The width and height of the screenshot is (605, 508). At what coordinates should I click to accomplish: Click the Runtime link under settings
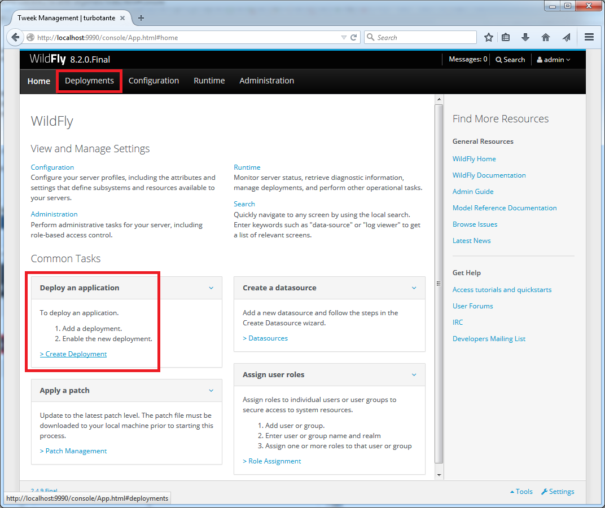[x=247, y=167]
